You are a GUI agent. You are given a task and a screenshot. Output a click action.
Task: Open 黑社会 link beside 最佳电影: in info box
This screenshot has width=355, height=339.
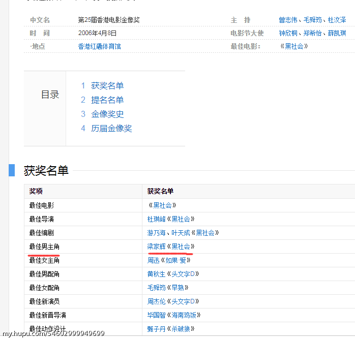[x=294, y=46]
